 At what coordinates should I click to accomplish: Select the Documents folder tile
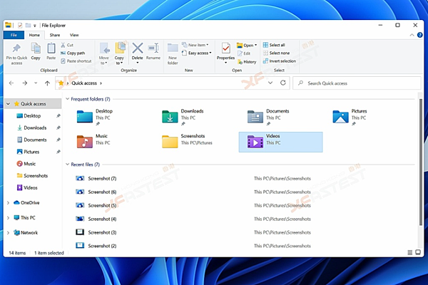[268, 117]
